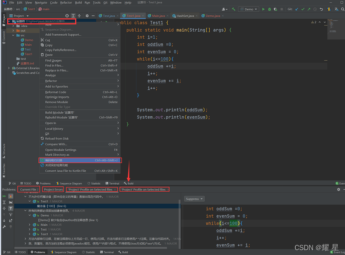Hide the Project panel minus icon
This screenshot has width=345, height=255.
click(x=93, y=16)
